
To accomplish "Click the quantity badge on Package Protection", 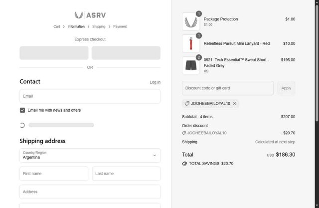I will (199, 13).
